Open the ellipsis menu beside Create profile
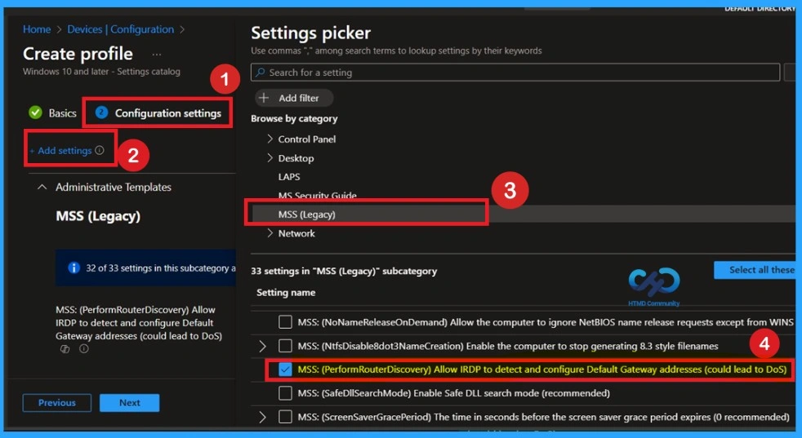 157,54
